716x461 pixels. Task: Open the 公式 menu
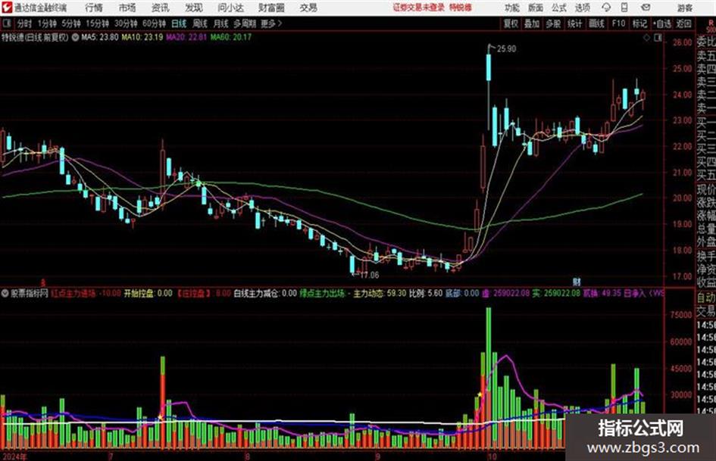click(x=559, y=8)
